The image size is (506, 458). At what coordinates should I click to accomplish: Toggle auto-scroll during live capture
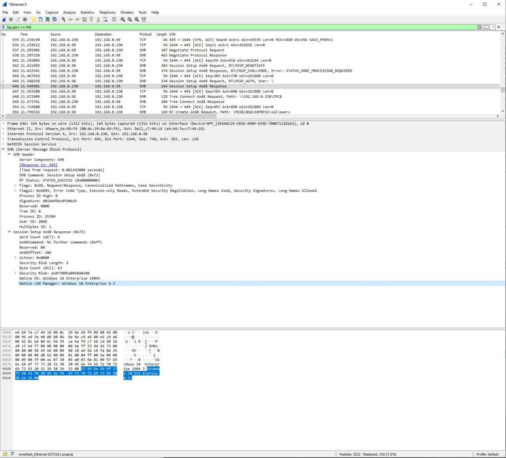point(105,19)
